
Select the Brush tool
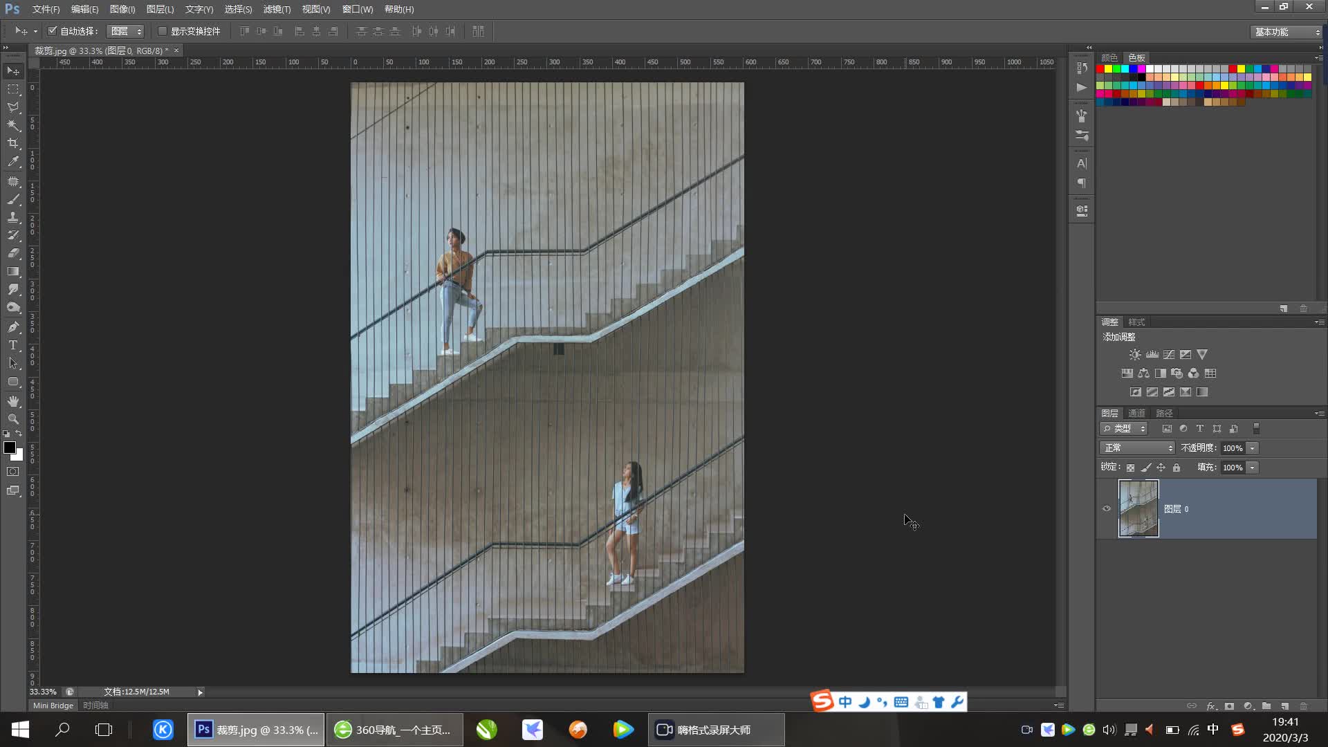(13, 199)
